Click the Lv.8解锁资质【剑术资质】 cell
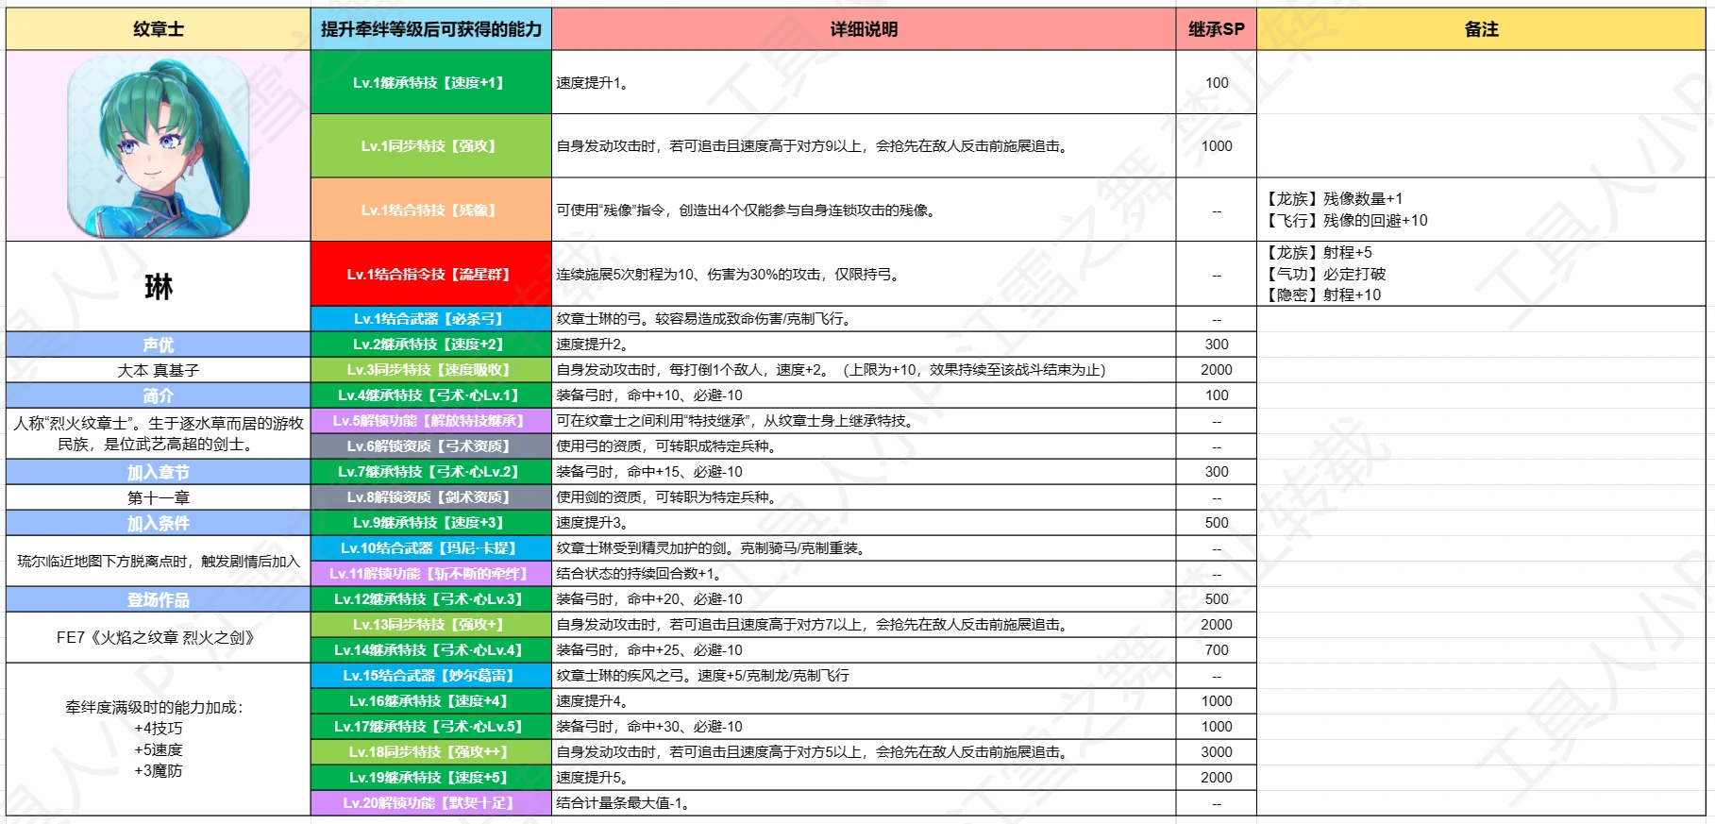1715x824 pixels. [x=431, y=497]
